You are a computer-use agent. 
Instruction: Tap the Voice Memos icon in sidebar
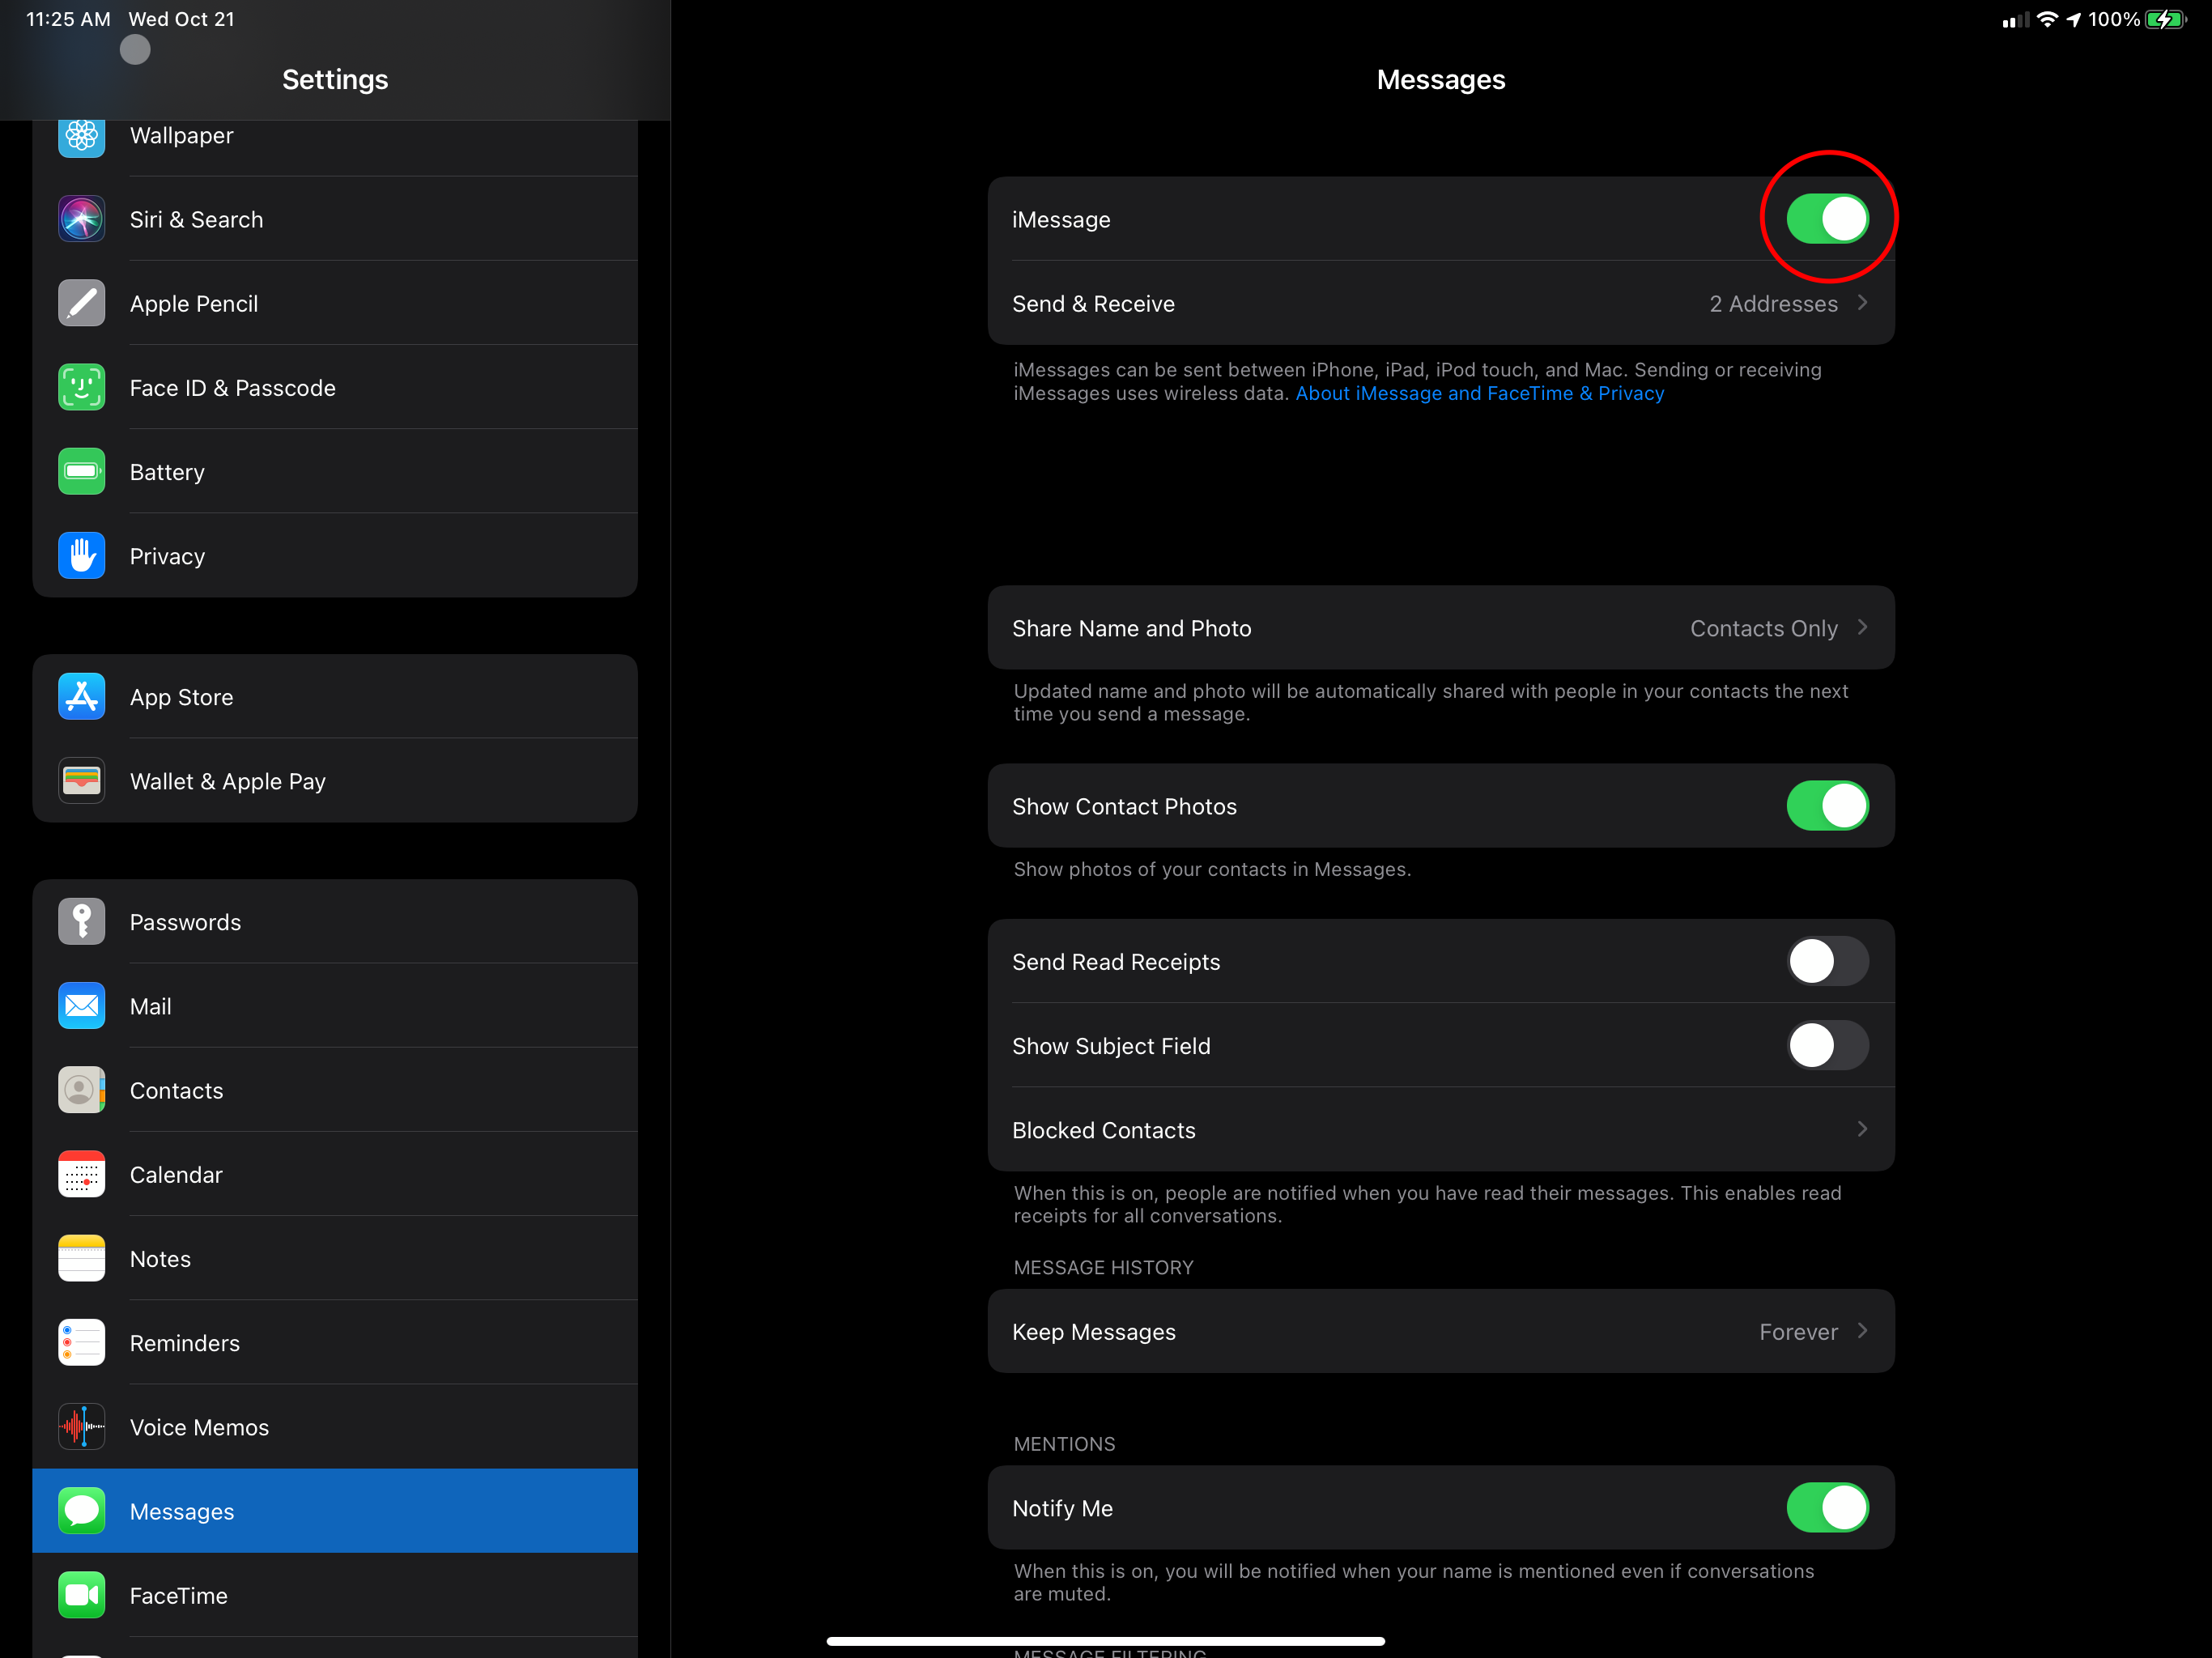[82, 1426]
